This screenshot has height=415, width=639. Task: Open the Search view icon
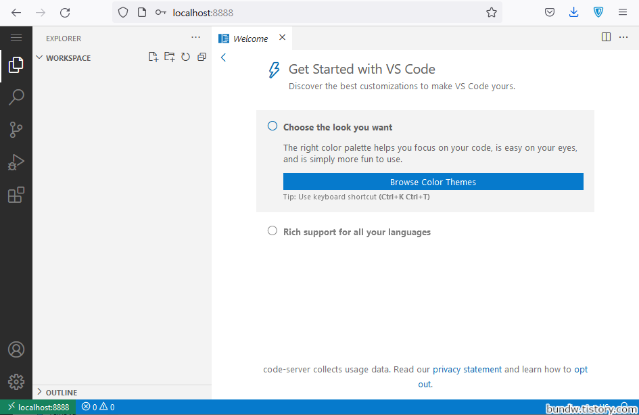tap(16, 97)
